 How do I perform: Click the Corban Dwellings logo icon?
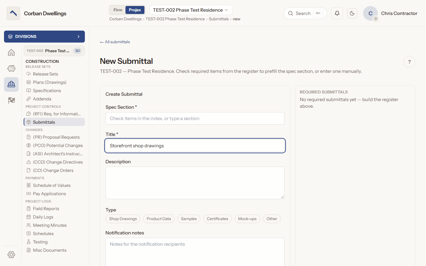[x=13, y=13]
